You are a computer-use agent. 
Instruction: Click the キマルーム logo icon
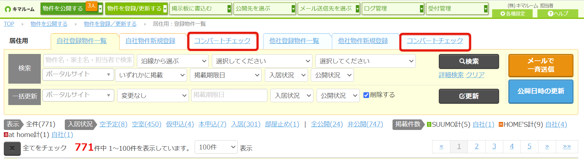click(8, 9)
